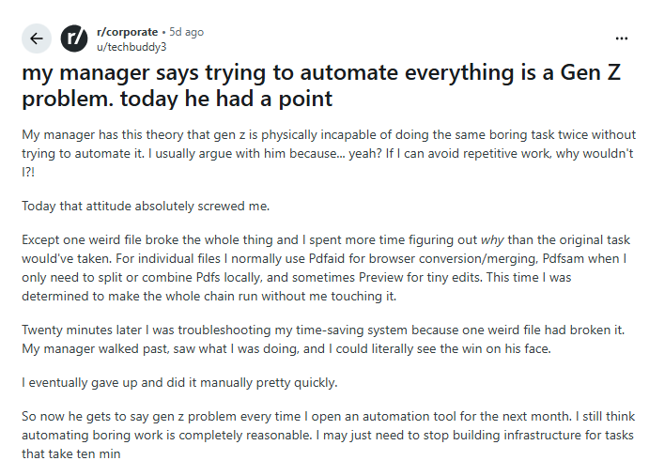Viewport: 649px width, 476px height.
Task: Click the paragraph starting 'Twenty minutes later'
Action: tap(323, 340)
